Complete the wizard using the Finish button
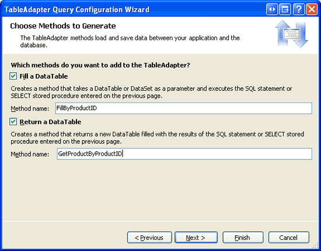321x251 pixels. (243, 238)
